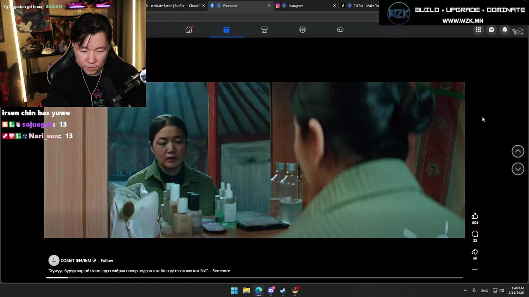Image resolution: width=529 pixels, height=297 pixels.
Task: Open the Messenger icon
Action: pyautogui.click(x=491, y=30)
